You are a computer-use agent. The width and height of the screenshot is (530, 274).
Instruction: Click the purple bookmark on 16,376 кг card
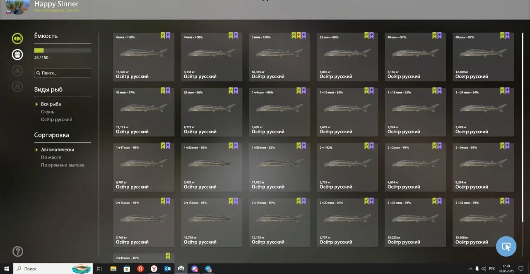point(168,36)
